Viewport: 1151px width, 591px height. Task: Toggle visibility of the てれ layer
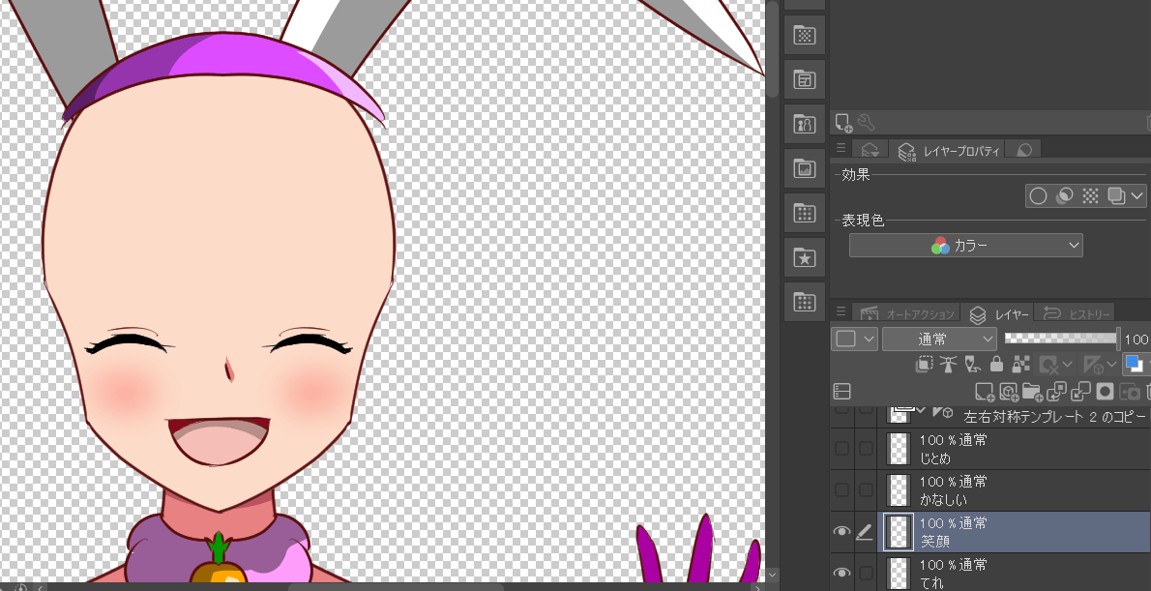tap(841, 573)
